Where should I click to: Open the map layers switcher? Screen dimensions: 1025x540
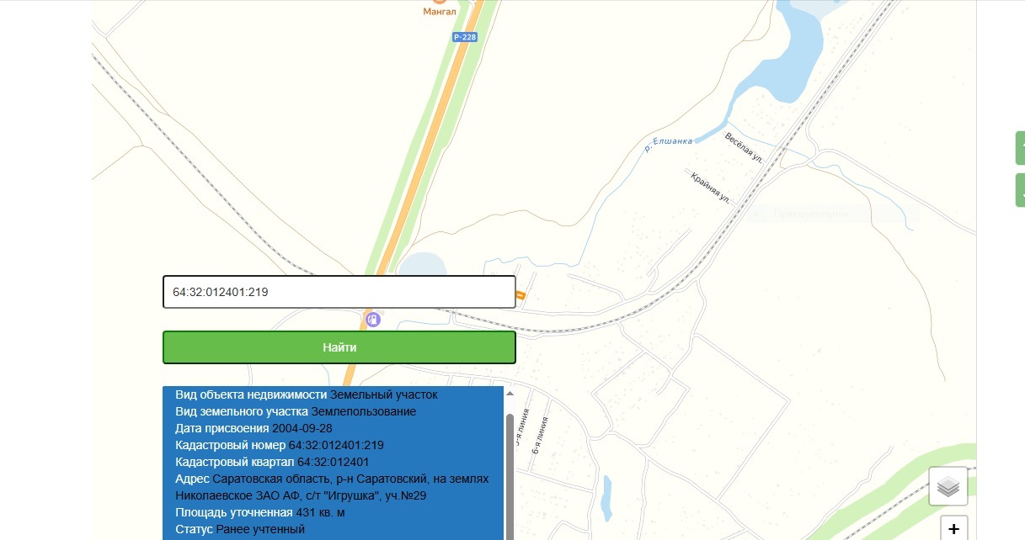pos(948,486)
